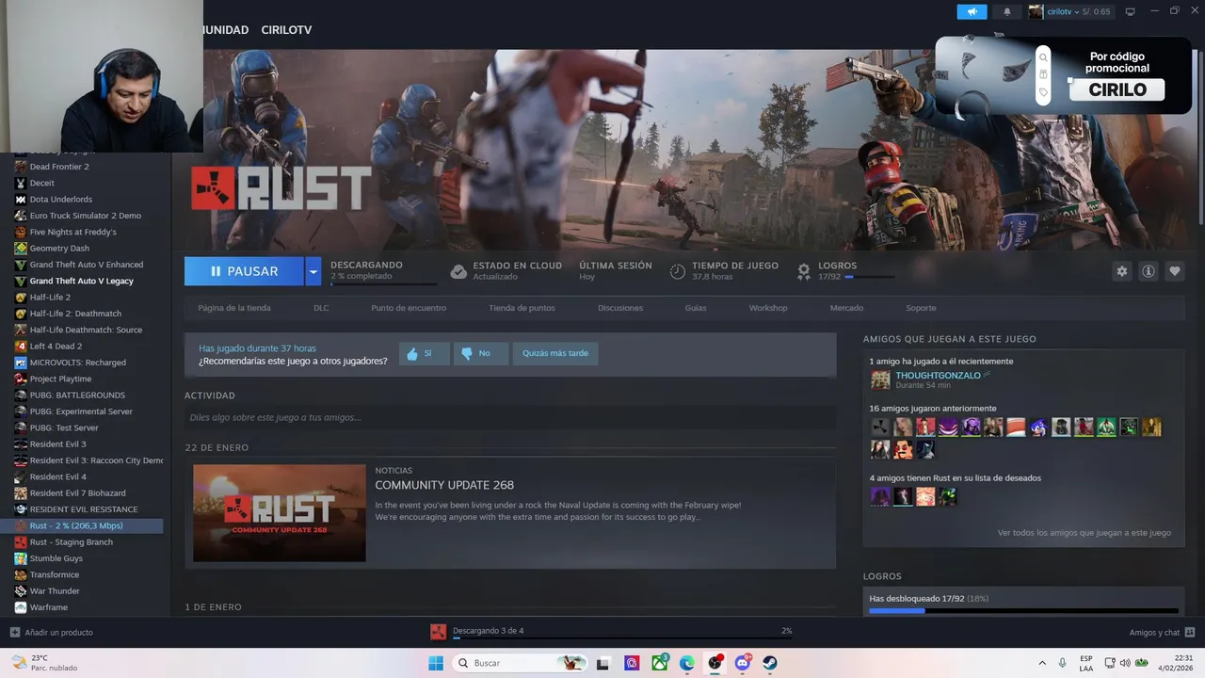
Task: Click the taskbar Buscar search box
Action: tap(519, 663)
